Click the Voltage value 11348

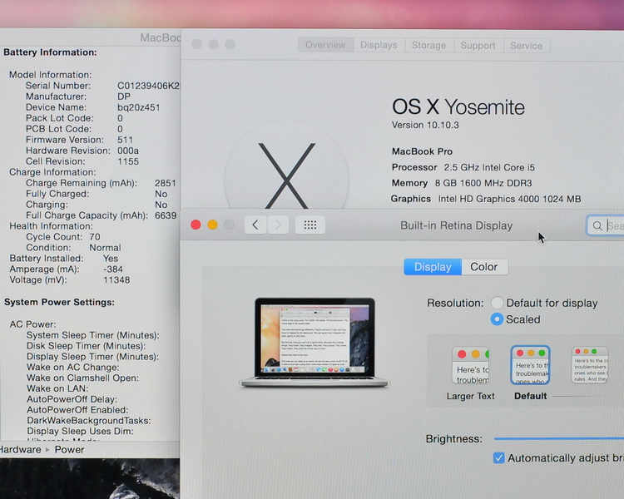click(x=116, y=279)
